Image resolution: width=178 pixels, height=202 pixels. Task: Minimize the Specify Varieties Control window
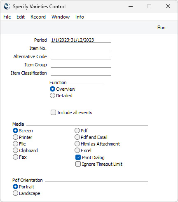click(131, 6)
